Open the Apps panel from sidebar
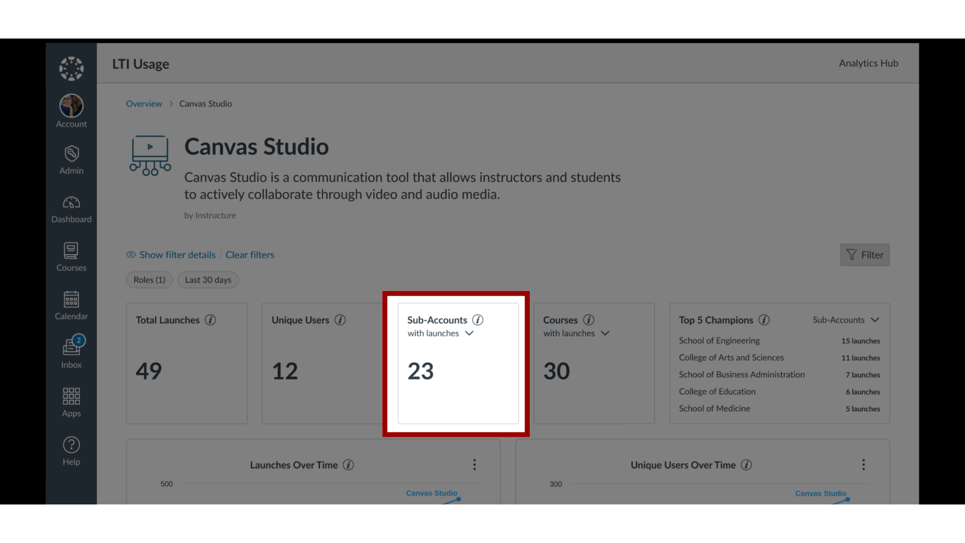 [x=71, y=402]
